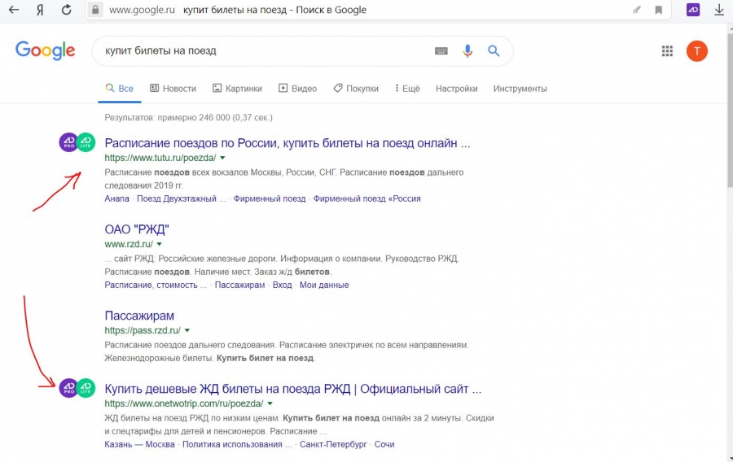Image resolution: width=733 pixels, height=462 pixels.
Task: Go back with the browser back arrow
Action: [x=14, y=9]
